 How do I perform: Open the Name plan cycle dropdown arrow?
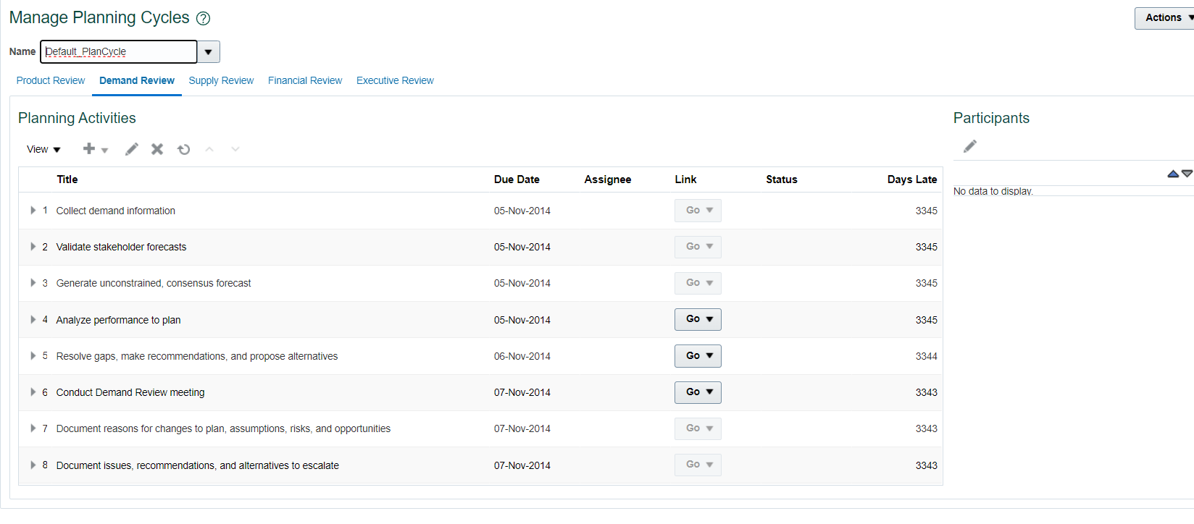(209, 51)
